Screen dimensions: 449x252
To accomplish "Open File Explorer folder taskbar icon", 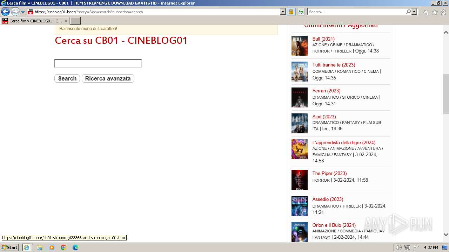I will (40, 247).
